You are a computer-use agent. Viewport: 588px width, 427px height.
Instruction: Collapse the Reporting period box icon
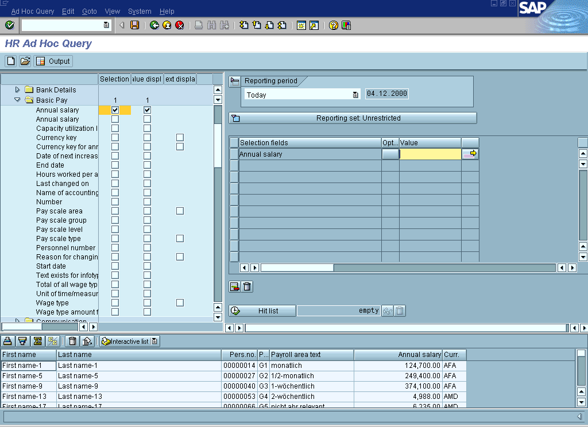pyautogui.click(x=235, y=81)
